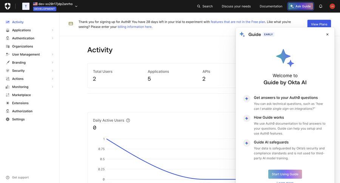Screen dimensions: 340x183
Task: Click the Applications count of 5
Action: click(x=149, y=79)
